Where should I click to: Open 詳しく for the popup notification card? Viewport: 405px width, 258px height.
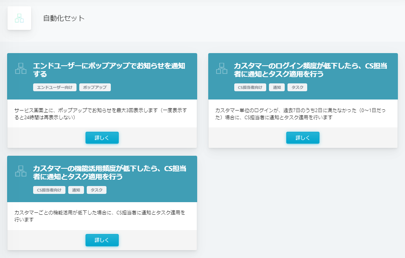tap(102, 138)
